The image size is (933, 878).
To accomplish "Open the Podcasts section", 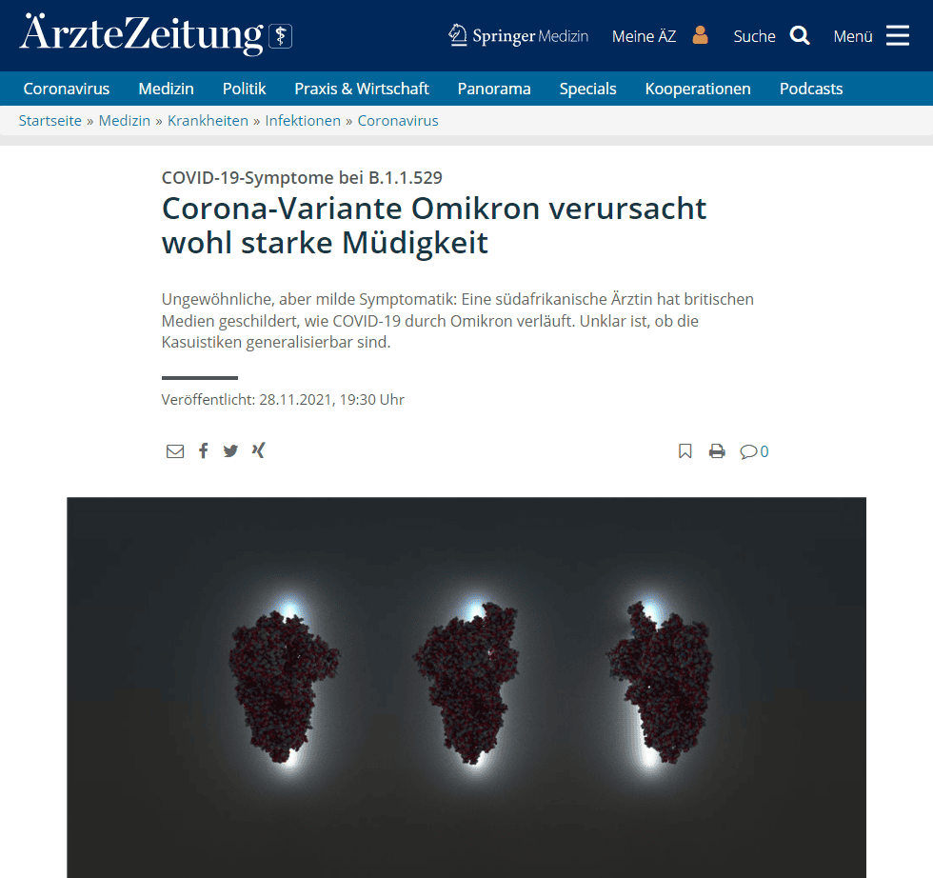I will [x=811, y=89].
